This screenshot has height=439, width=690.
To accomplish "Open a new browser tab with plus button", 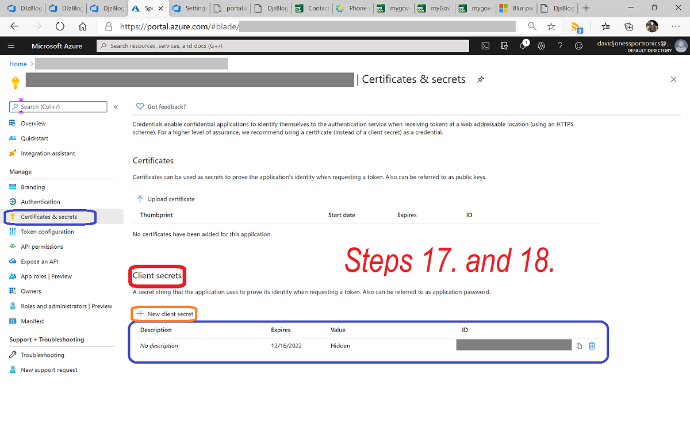I will point(586,8).
